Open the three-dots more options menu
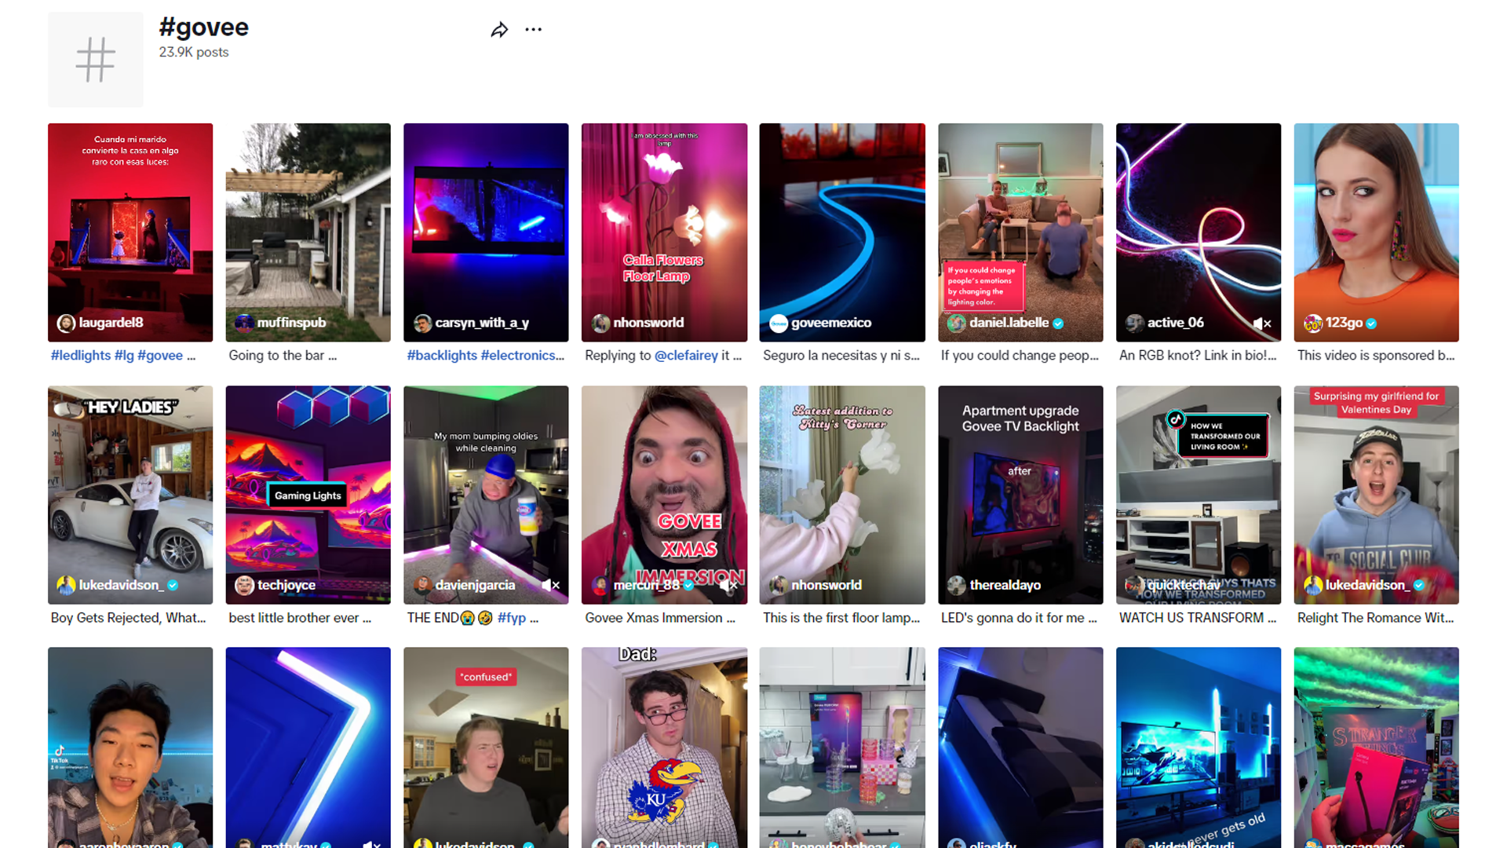Viewport: 1507px width, 848px height. tap(534, 30)
